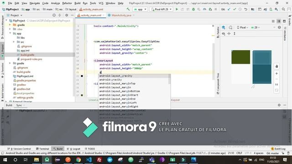Viewport: 292px width, 164px height.
Task: Toggle the Gradle side tool window
Action: [290, 20]
